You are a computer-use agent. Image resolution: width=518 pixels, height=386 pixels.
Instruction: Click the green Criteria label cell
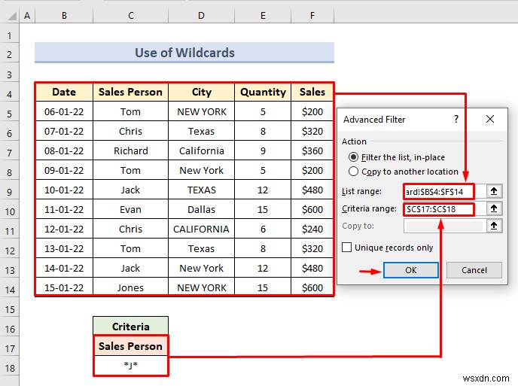tap(130, 327)
